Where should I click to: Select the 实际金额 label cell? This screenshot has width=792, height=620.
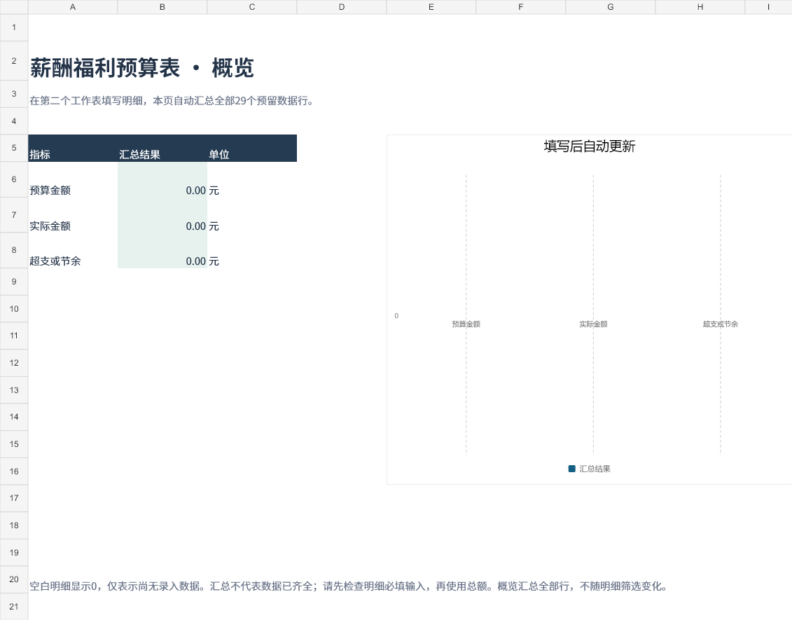point(73,215)
